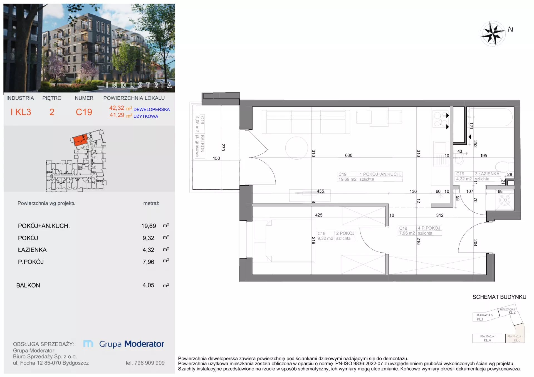Click the Industria building rendering image
Screen dimensions: 534x377
coord(89,48)
